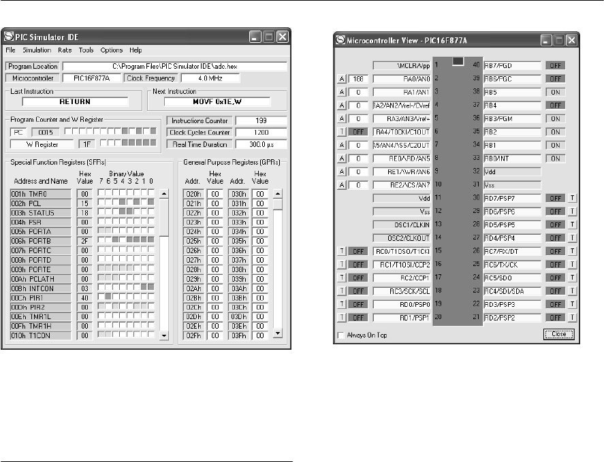Screen dimensions: 604x462
Task: Click the T button for RC0/T1OSO/T1CKI pin
Action: pyautogui.click(x=341, y=251)
